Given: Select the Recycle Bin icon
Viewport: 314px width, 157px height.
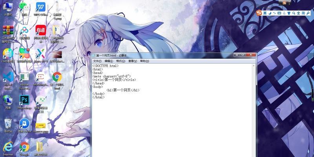Looking at the screenshot, I should click(8, 126).
